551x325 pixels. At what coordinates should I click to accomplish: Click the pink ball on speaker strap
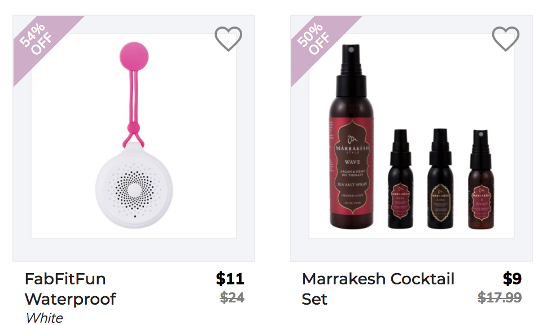pyautogui.click(x=134, y=56)
